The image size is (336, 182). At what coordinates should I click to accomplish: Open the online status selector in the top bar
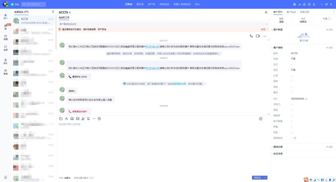(15, 4)
